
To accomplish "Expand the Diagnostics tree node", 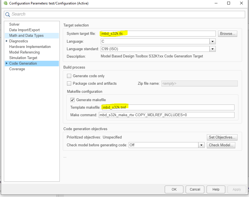I will click(x=7, y=41).
